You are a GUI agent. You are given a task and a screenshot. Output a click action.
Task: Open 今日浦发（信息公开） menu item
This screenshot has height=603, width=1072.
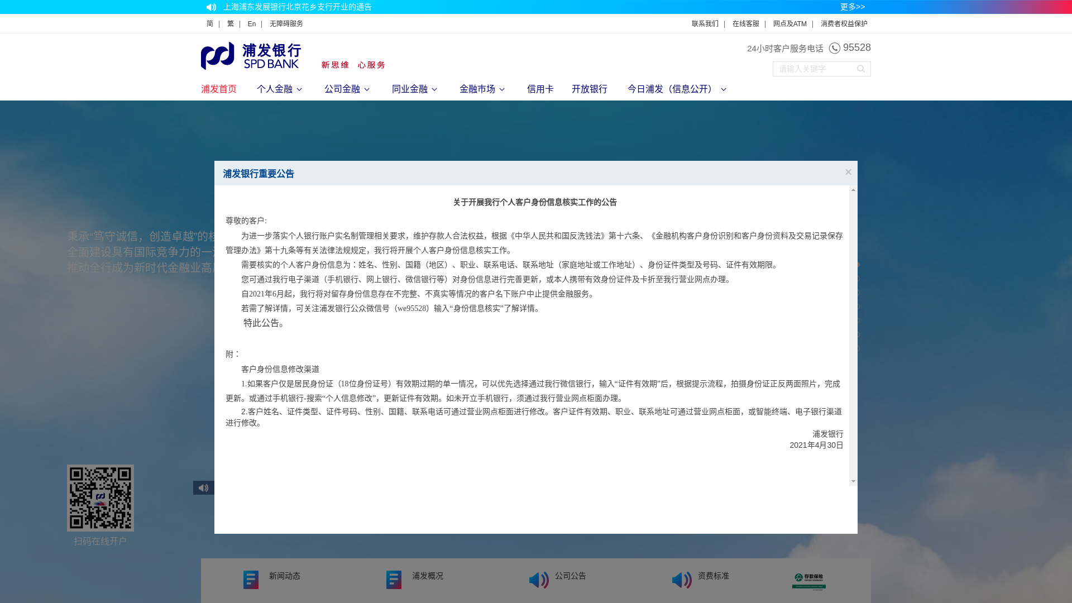[x=672, y=89]
